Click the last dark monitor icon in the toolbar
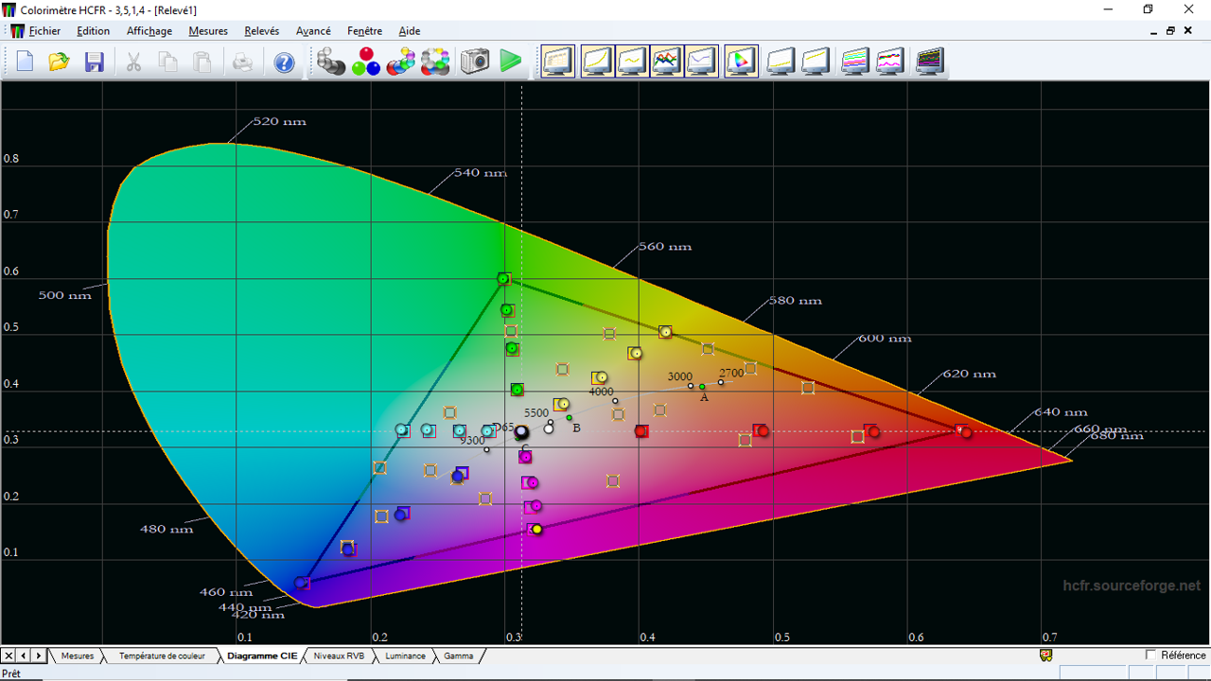Screen dimensions: 1211x681 click(x=930, y=61)
